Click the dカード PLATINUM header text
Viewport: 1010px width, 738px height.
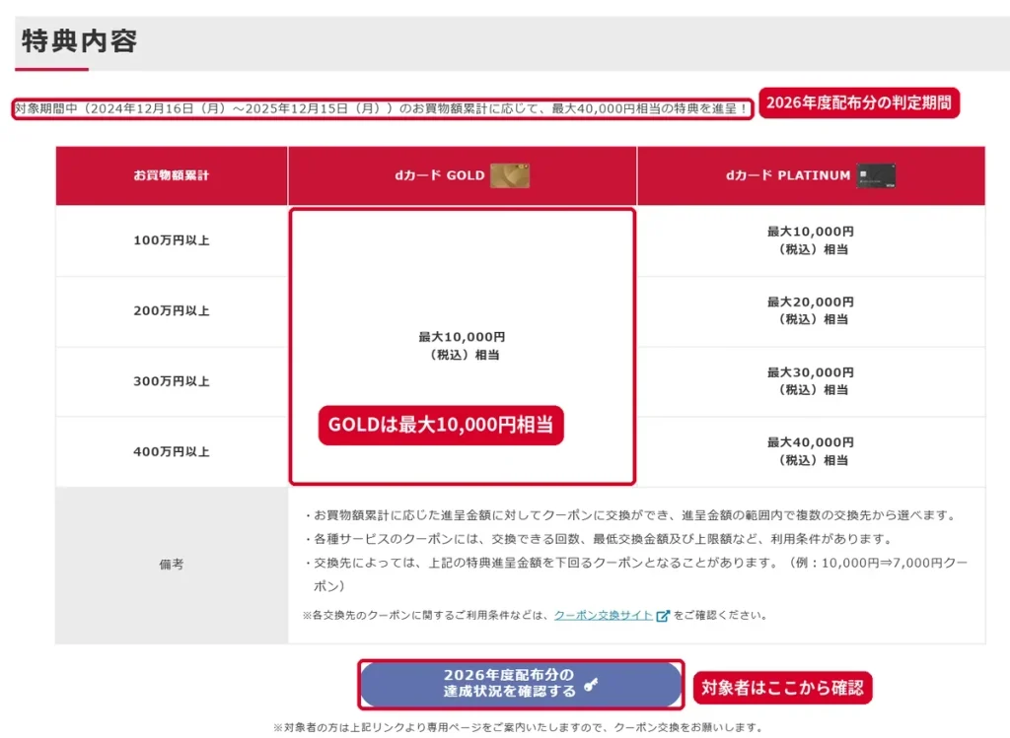788,175
